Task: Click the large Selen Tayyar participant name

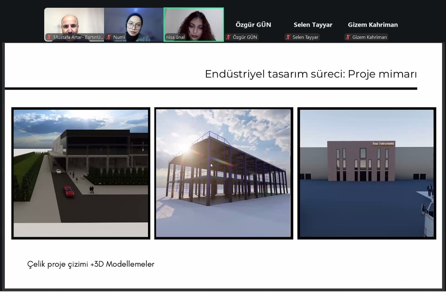Action: click(x=313, y=25)
